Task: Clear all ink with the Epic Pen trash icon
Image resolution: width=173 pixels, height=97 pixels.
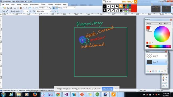Action: click(121, 10)
